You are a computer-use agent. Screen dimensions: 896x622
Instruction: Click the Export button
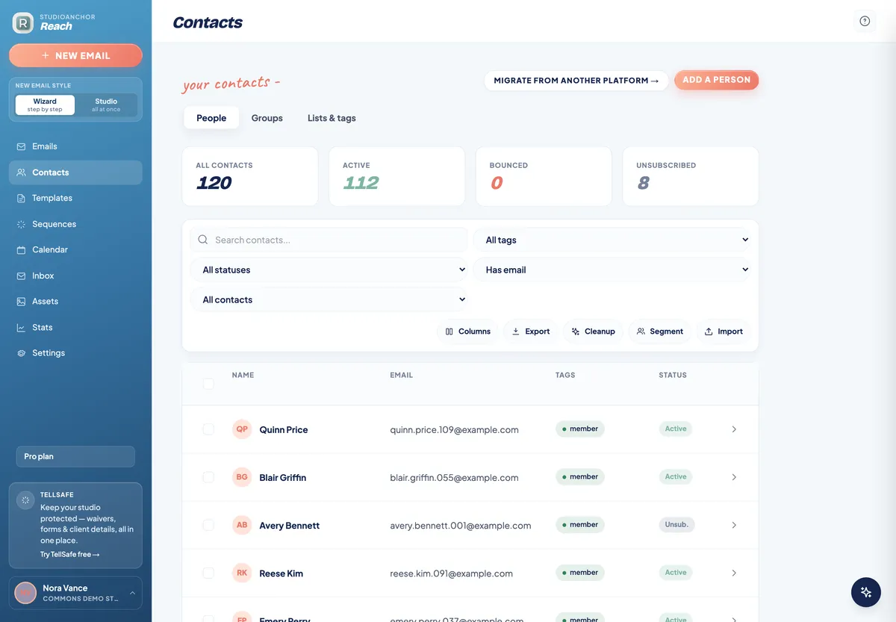coord(530,332)
